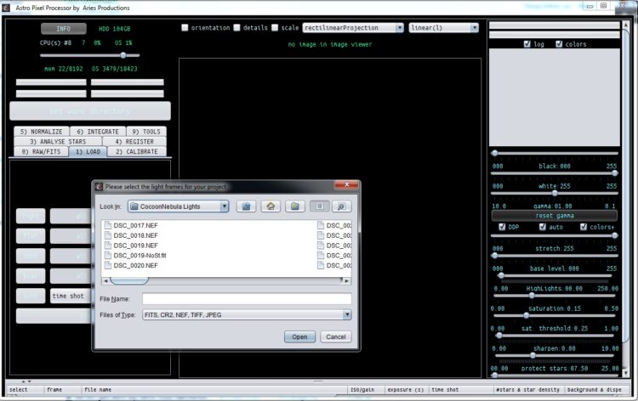Click the reset gamma button

click(555, 216)
